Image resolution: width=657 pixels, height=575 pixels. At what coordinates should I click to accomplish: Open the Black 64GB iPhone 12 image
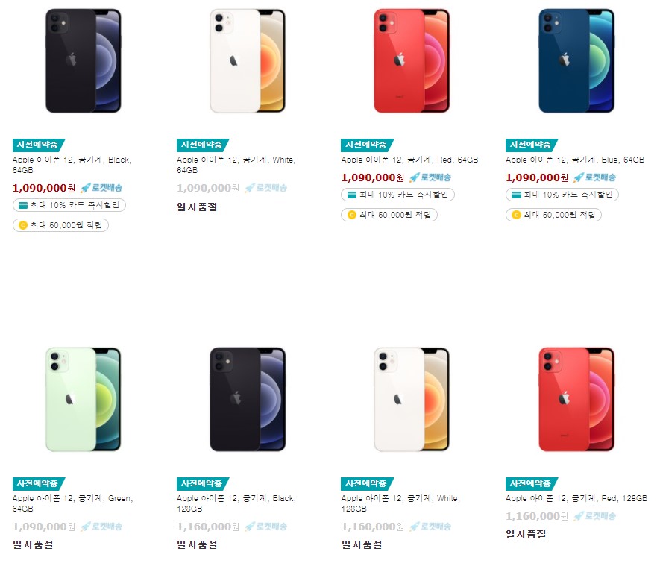tap(84, 60)
